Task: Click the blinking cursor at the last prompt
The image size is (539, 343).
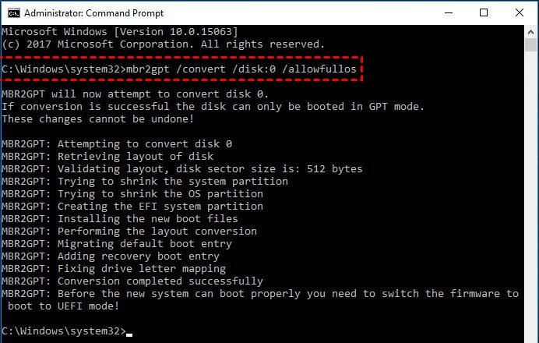Action: [129, 332]
